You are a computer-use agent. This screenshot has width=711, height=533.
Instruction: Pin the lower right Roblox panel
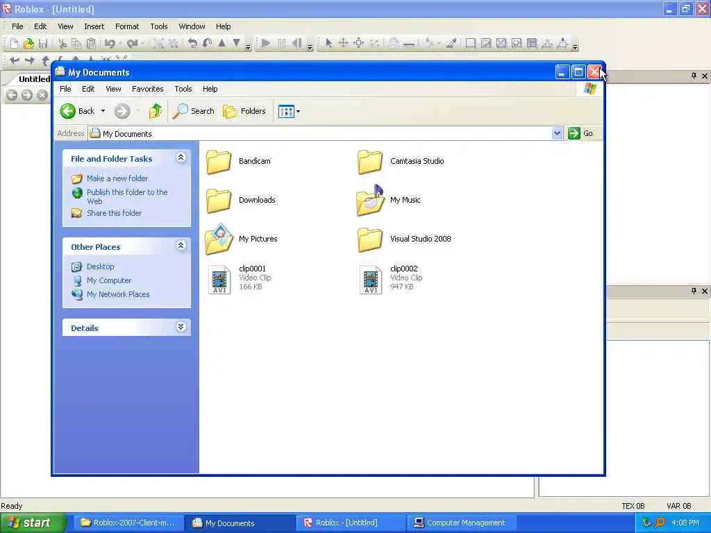(694, 291)
